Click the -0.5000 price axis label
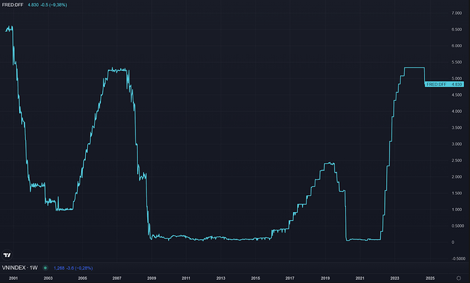The width and height of the screenshot is (470, 283). 458,258
